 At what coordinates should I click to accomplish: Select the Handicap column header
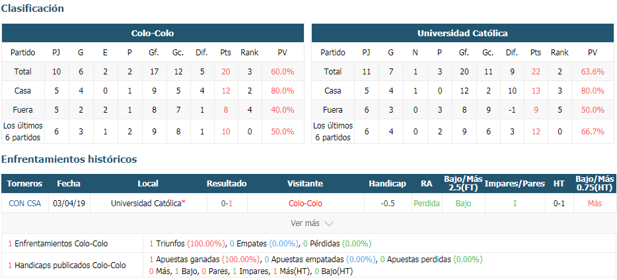388,183
